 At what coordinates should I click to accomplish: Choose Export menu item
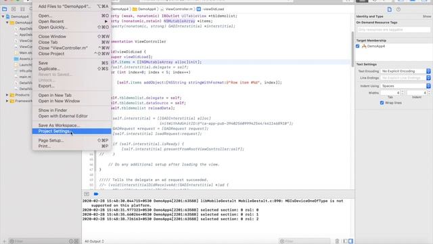72,86
